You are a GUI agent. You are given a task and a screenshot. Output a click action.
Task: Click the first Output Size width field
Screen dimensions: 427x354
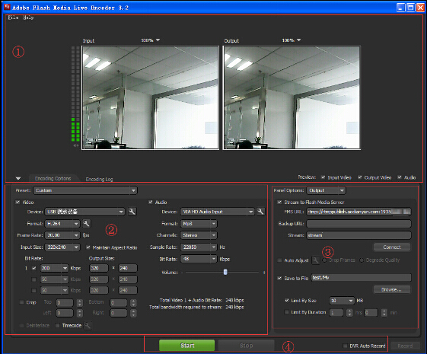pos(99,268)
